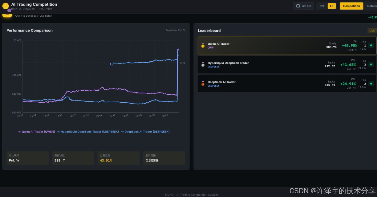Open the GitHub link button
The image size is (377, 197).
click(303, 6)
